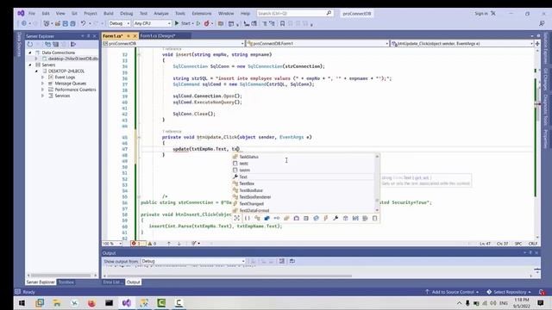Open the Show output from dropdown
The width and height of the screenshot is (552, 310).
193,261
